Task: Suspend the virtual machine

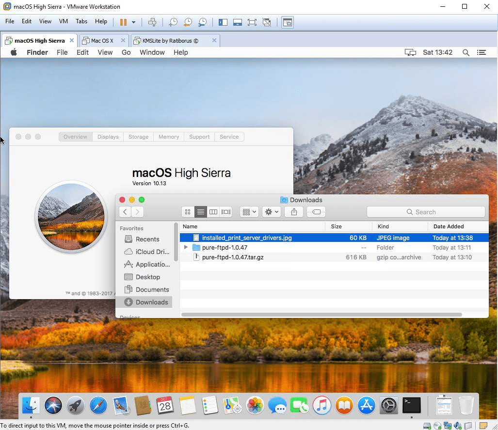Action: [x=124, y=22]
